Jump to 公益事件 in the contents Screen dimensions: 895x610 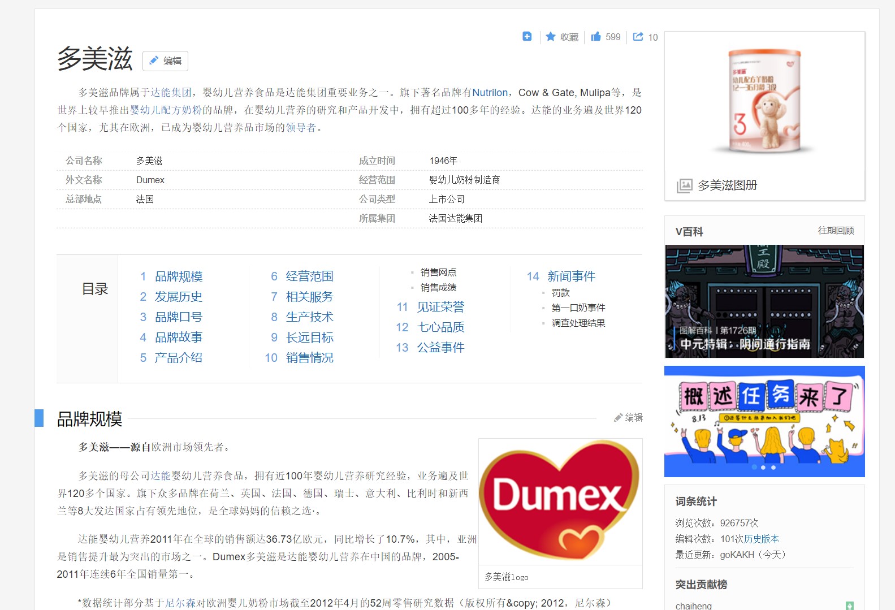click(441, 348)
